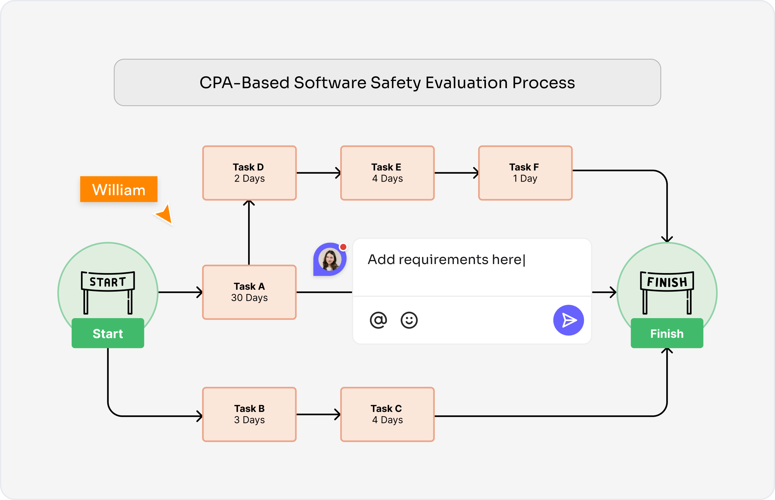Click the green Start label
Viewport: 775px width, 500px height.
pyautogui.click(x=108, y=333)
